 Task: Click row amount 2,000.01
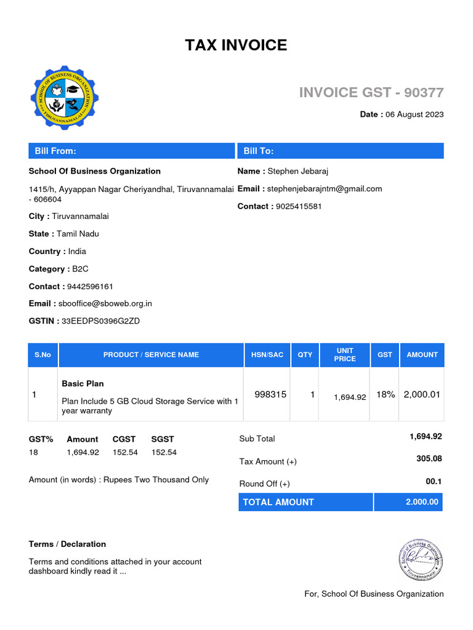coord(422,394)
